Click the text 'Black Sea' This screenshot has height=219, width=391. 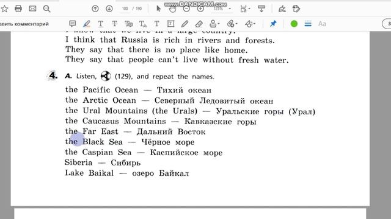pyautogui.click(x=103, y=142)
